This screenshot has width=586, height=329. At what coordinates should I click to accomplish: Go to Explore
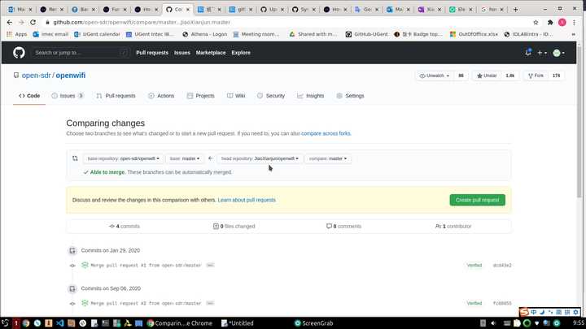point(241,53)
